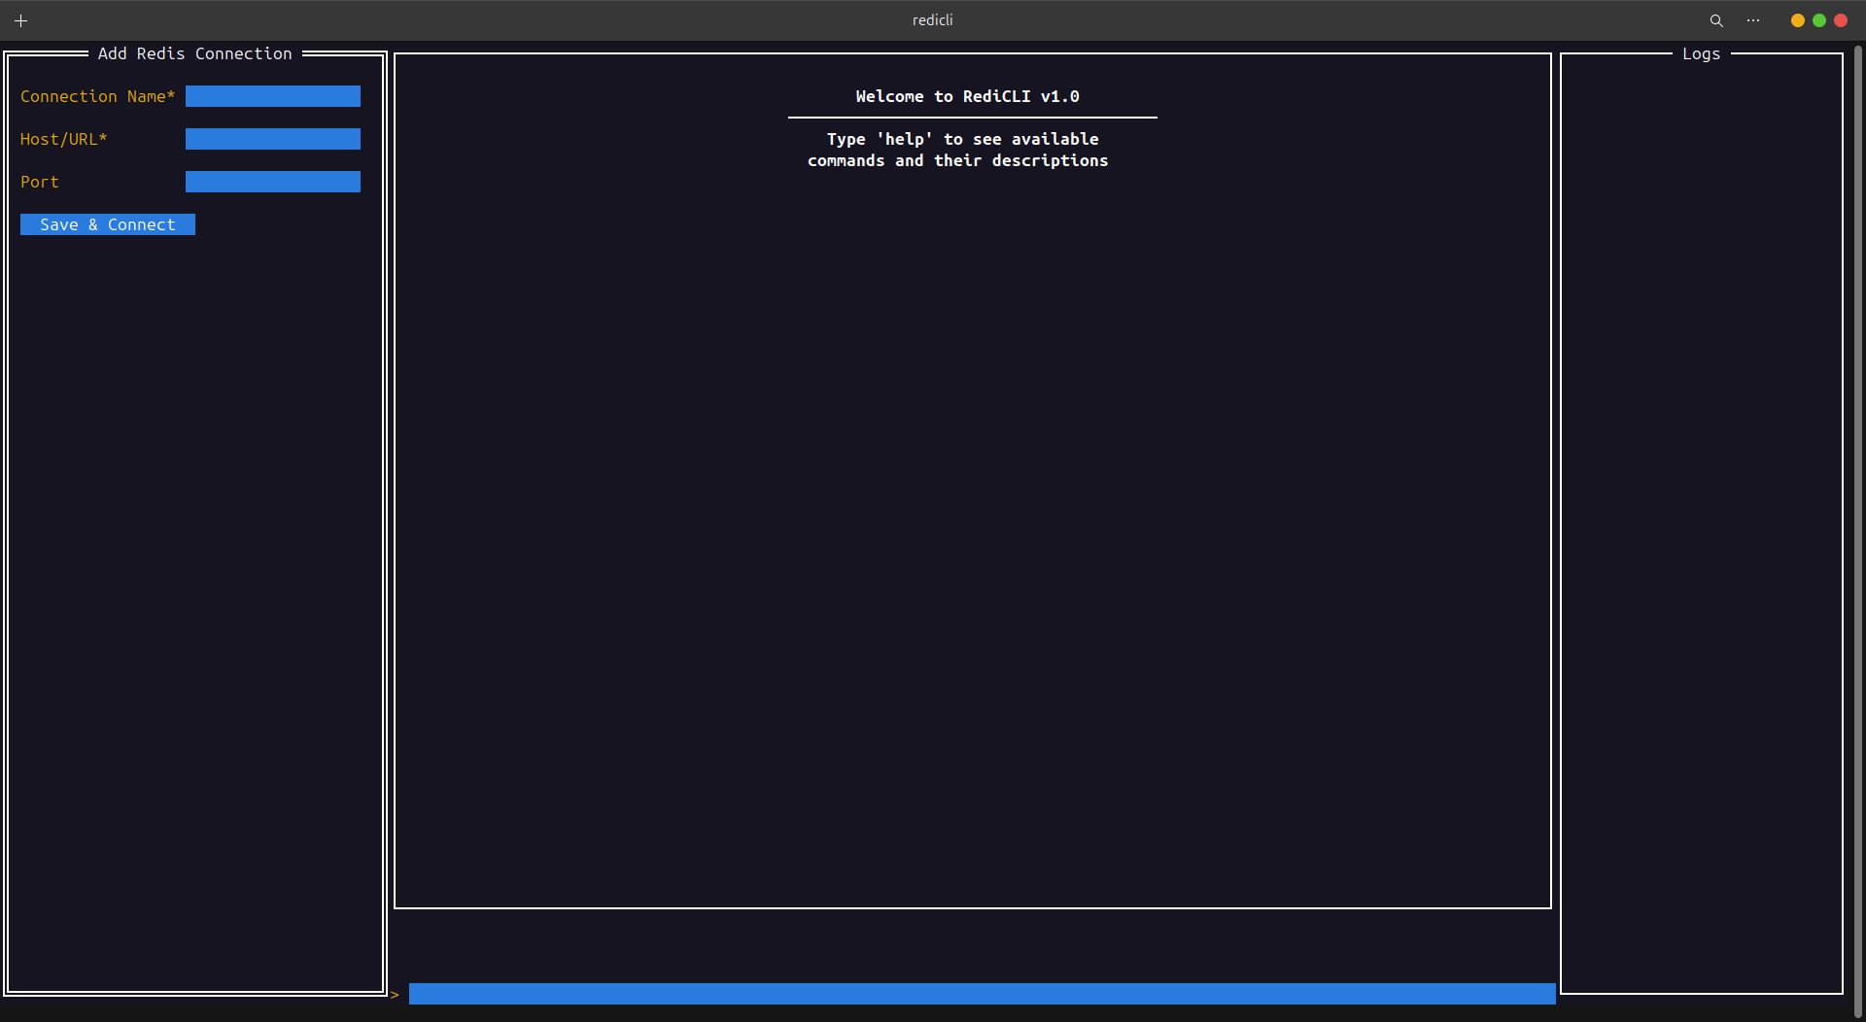Open the three-dot options menu
This screenshot has height=1022, width=1866.
(x=1753, y=20)
